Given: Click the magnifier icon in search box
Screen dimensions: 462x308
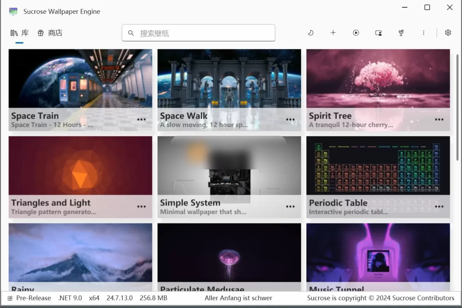Looking at the screenshot, I should point(131,33).
